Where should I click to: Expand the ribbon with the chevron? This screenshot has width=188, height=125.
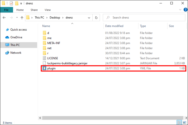[x=180, y=10]
